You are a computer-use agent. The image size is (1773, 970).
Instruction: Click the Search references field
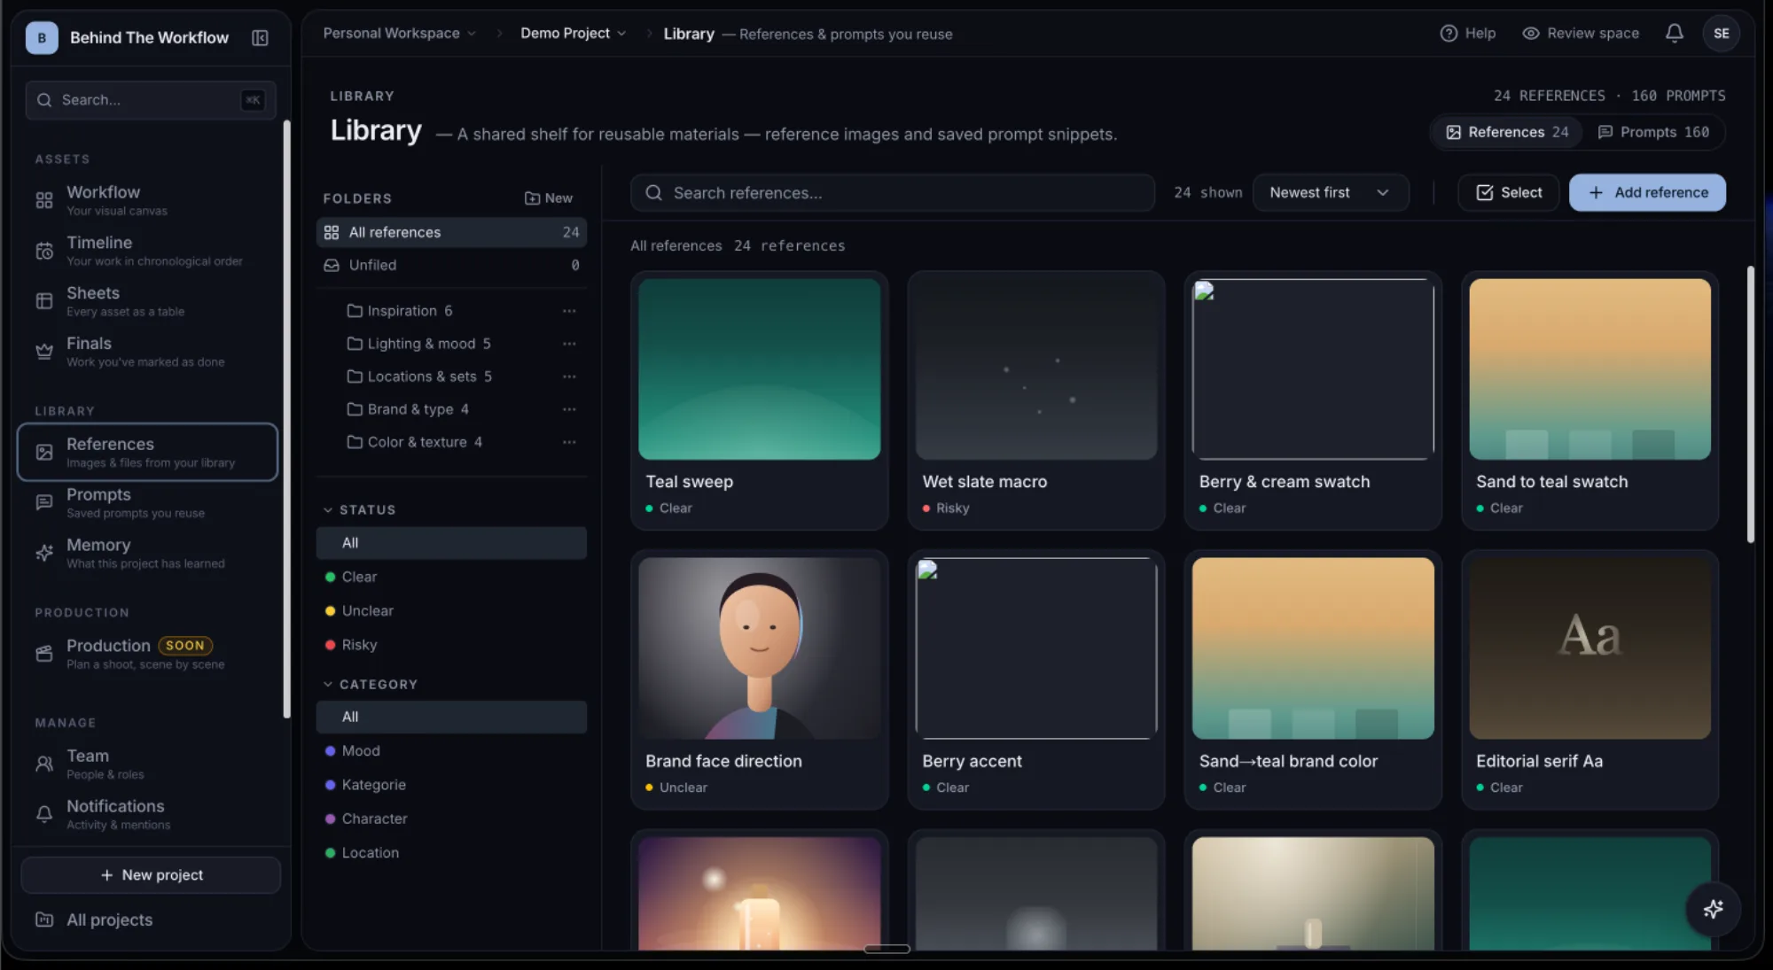click(x=892, y=192)
